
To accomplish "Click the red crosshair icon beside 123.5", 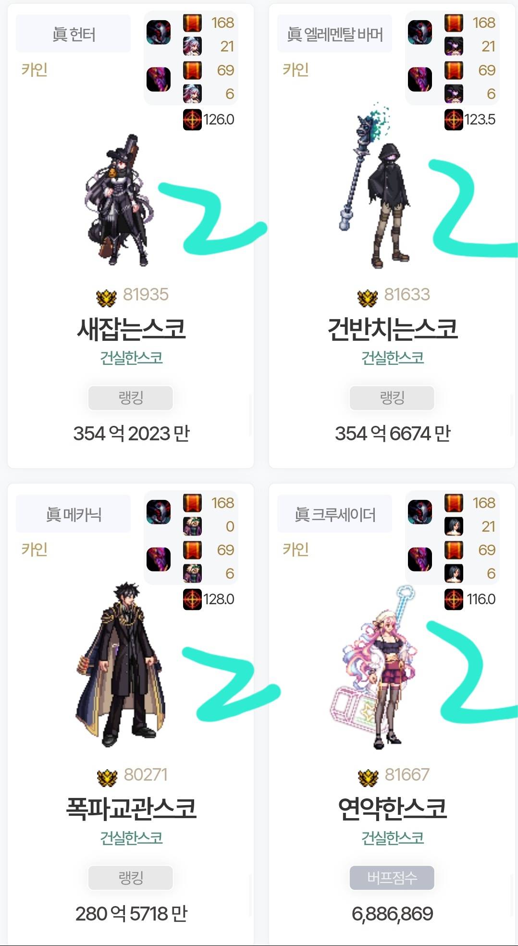I will tap(454, 119).
